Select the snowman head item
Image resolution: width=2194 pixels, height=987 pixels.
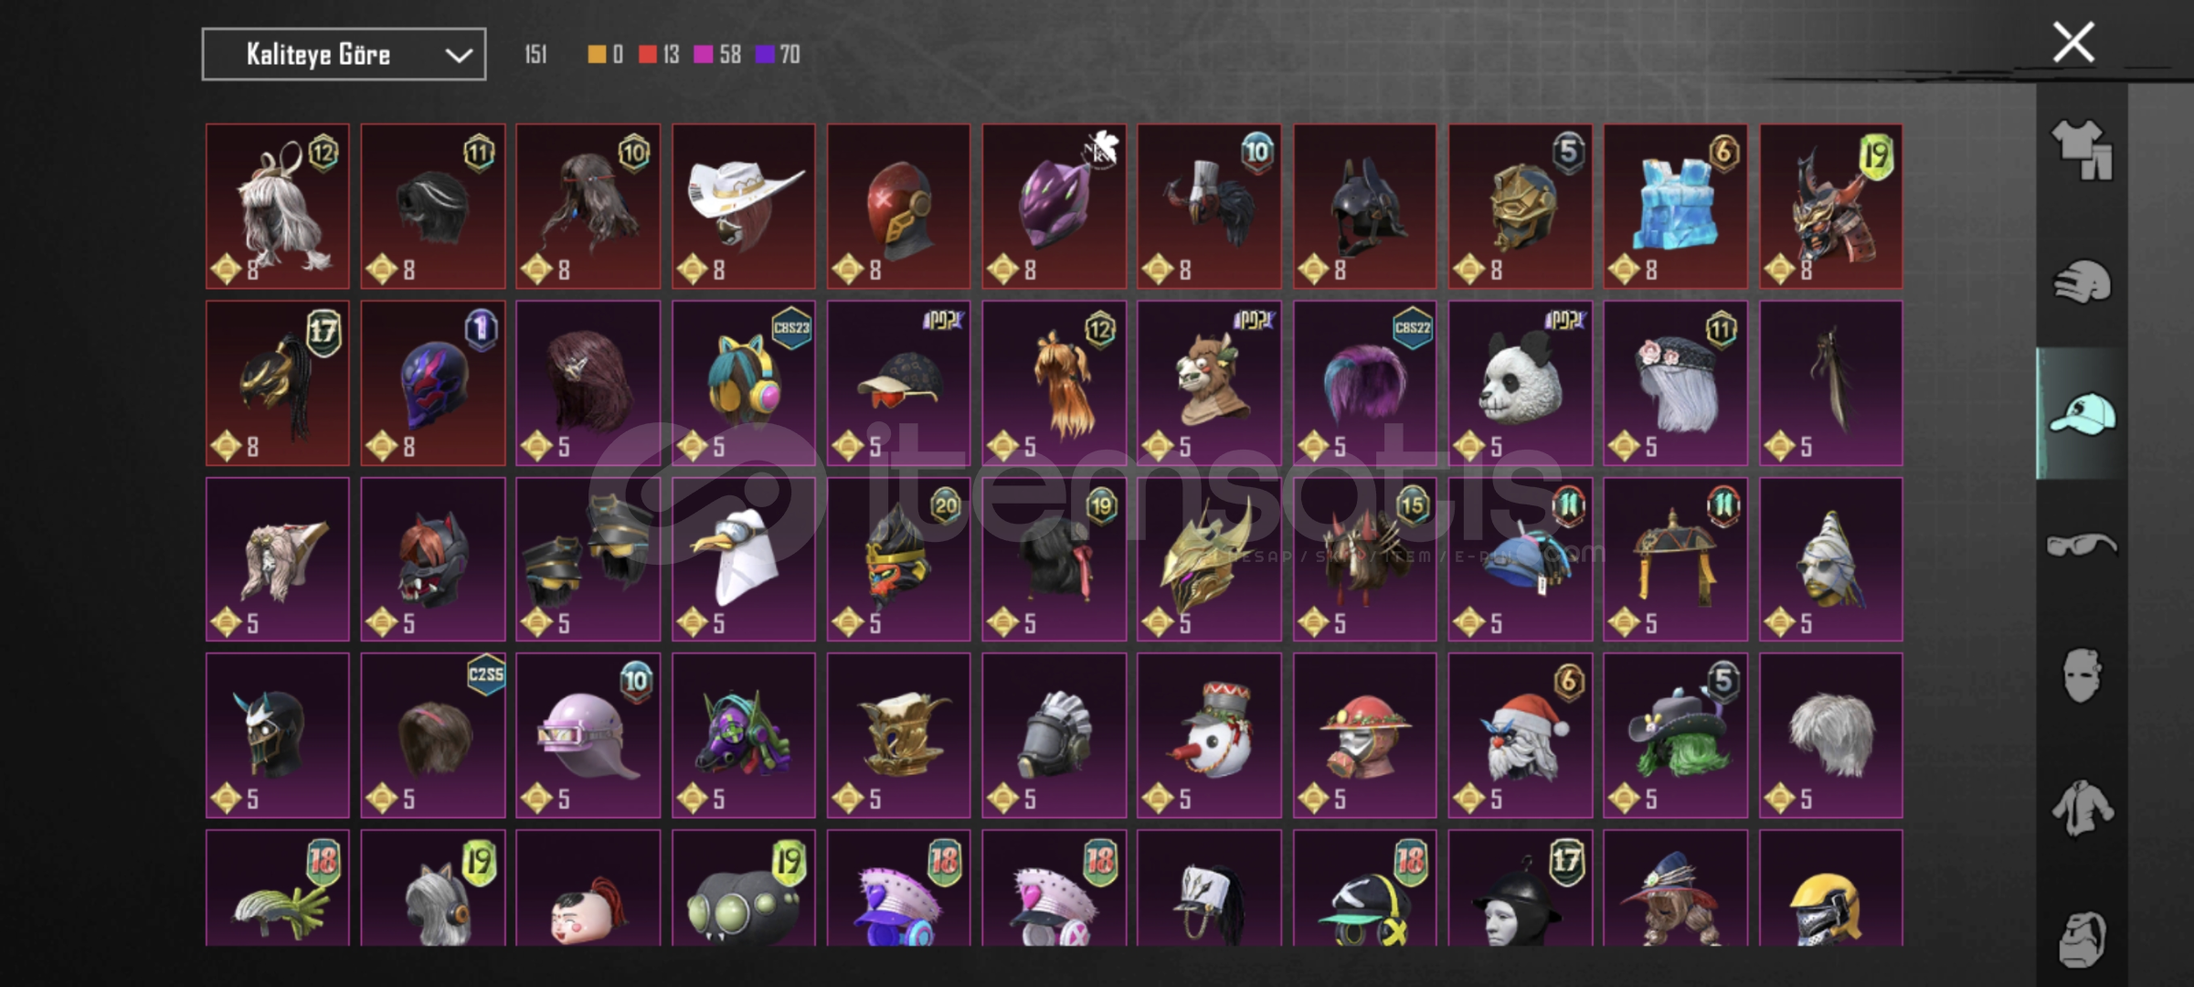1209,735
